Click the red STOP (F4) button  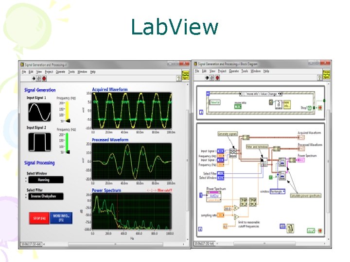[x=39, y=218]
